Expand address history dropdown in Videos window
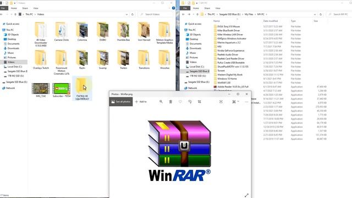This screenshot has width=352, height=198. click(127, 14)
